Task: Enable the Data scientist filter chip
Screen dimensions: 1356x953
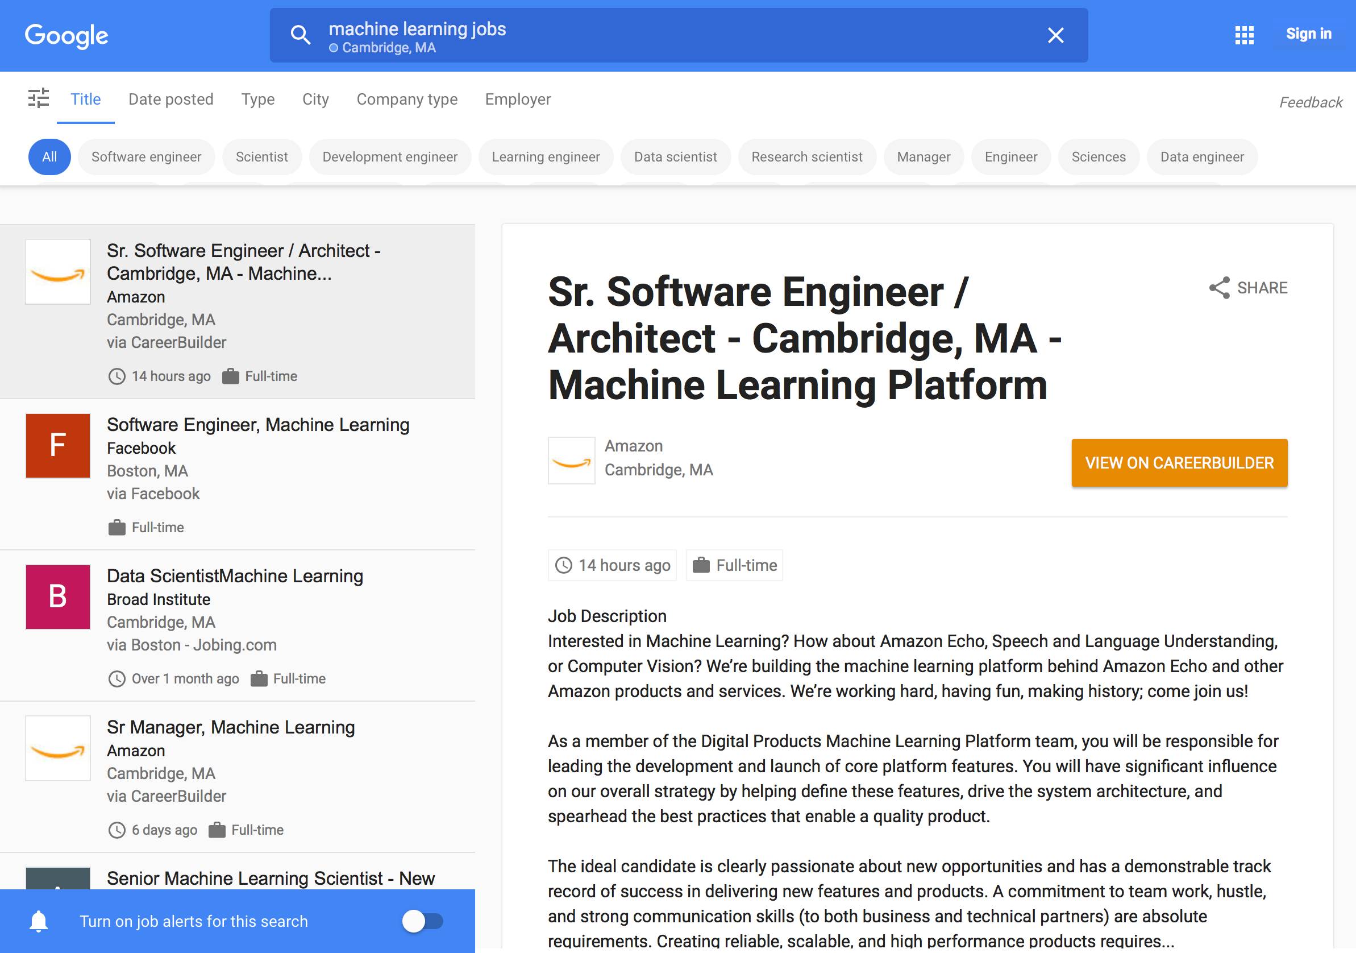Action: coord(675,157)
